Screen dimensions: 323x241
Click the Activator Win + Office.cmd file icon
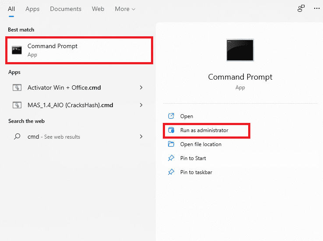click(17, 87)
